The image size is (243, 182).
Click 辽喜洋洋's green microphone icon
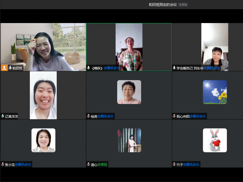pos(3,116)
